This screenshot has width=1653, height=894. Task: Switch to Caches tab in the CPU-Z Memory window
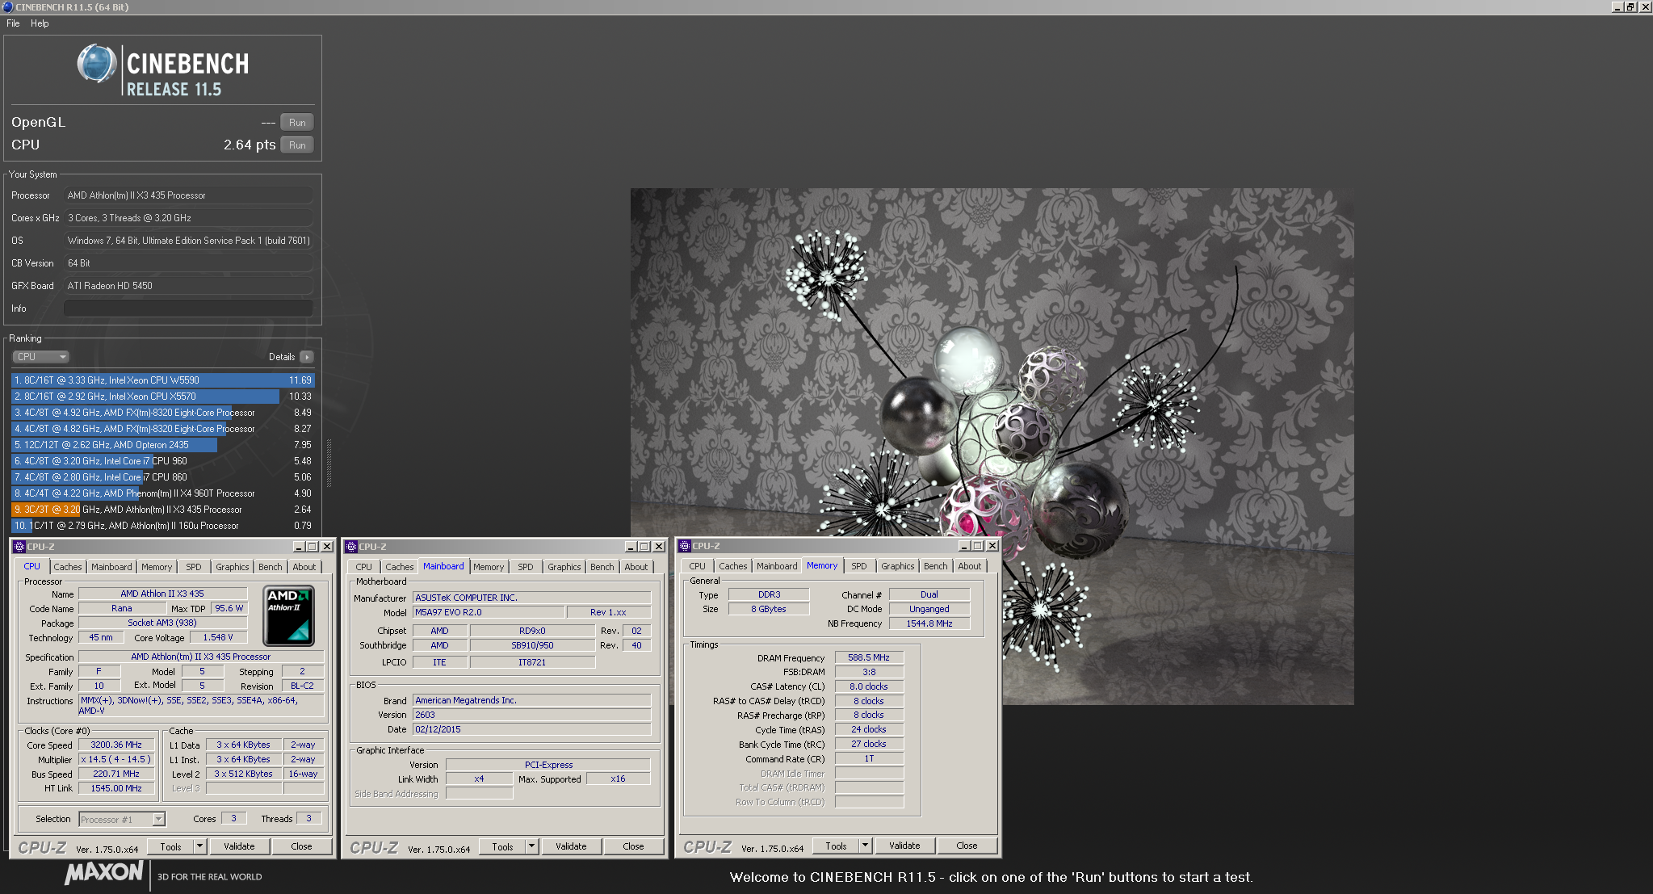[x=733, y=566]
